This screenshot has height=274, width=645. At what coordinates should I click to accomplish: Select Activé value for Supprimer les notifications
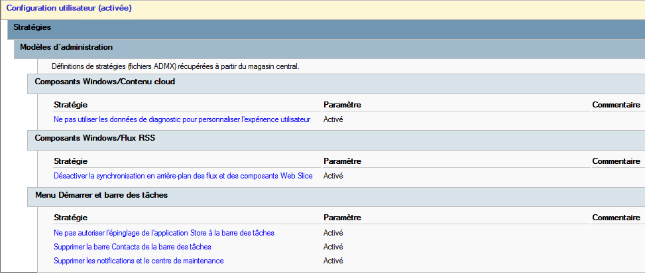pyautogui.click(x=333, y=261)
